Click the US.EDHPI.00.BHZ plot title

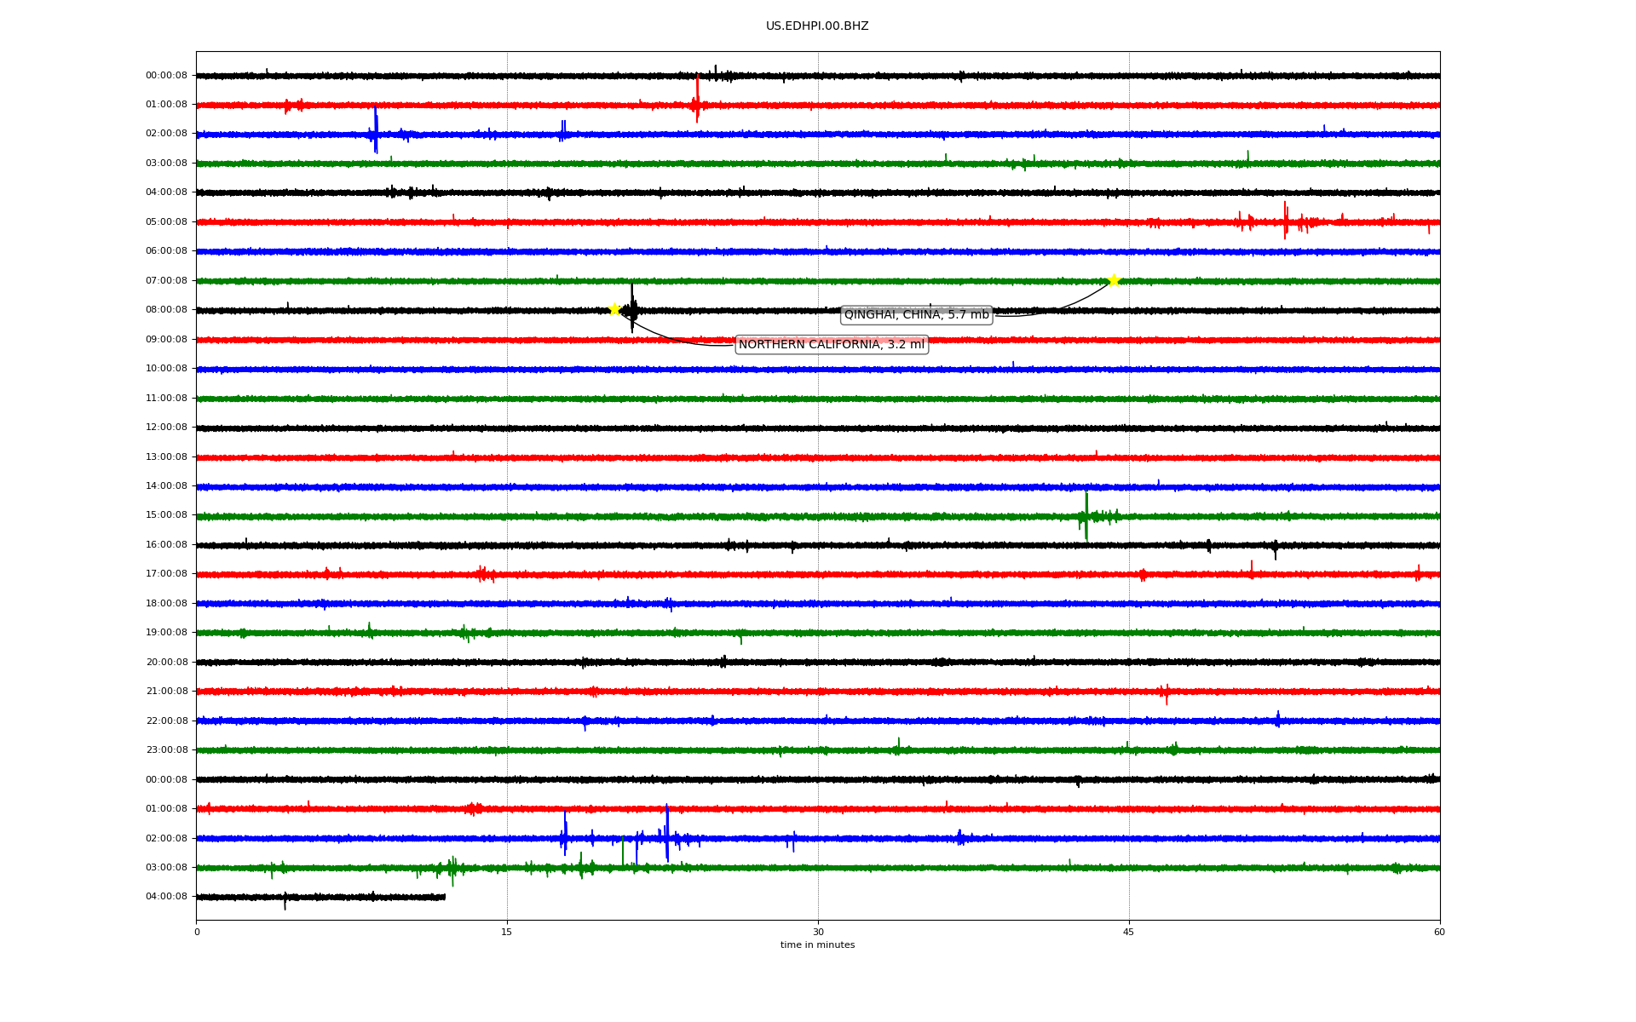pyautogui.click(x=817, y=26)
